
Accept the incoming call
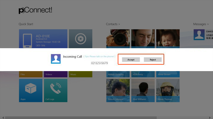(131, 60)
